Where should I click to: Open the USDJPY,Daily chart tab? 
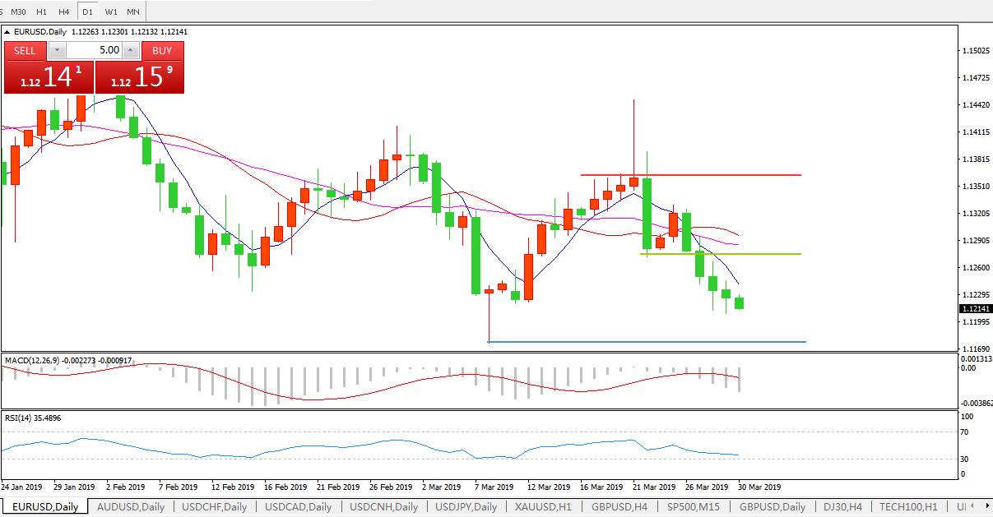coord(466,507)
